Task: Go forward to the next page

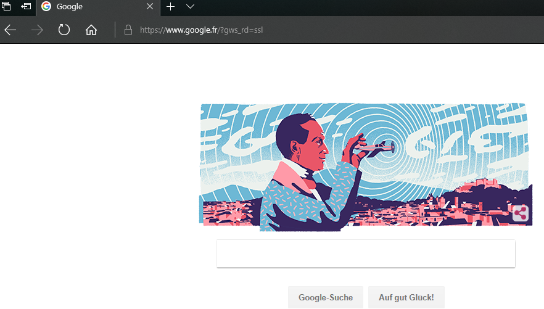Action: tap(37, 30)
